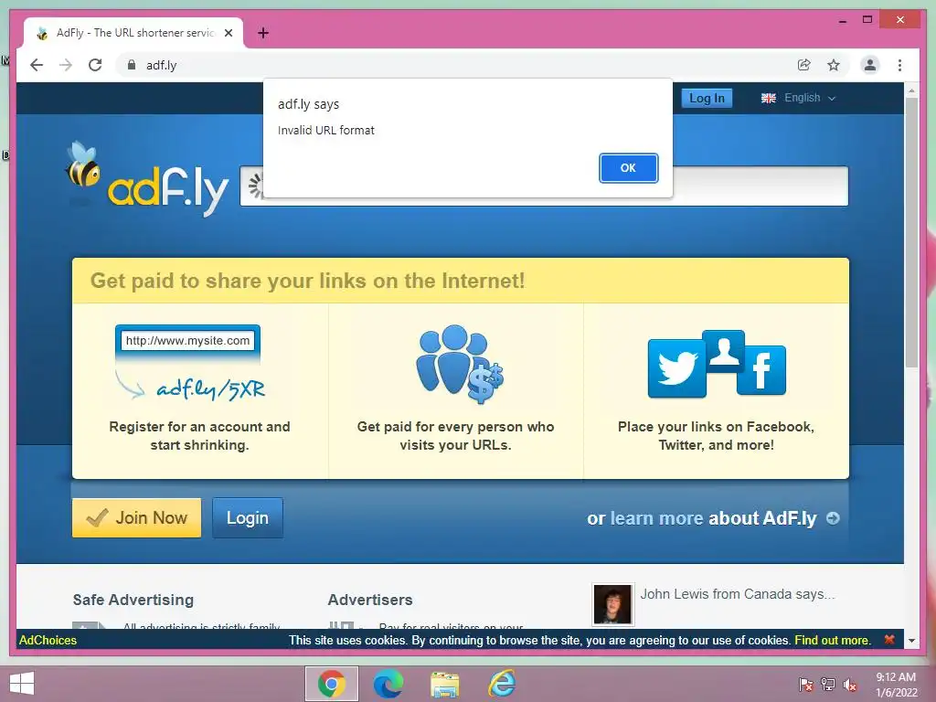Click the page vertical scrollbar
Viewport: 936px width, 702px height.
coord(911,233)
